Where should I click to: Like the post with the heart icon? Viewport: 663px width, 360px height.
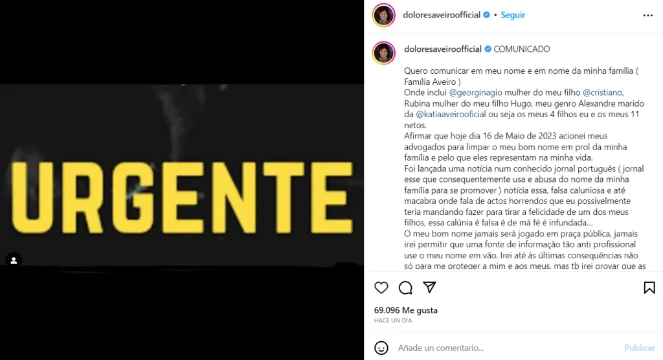click(x=381, y=287)
